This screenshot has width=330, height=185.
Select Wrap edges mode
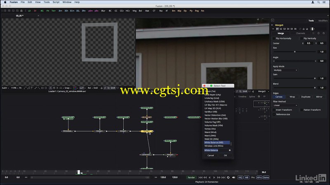click(292, 97)
